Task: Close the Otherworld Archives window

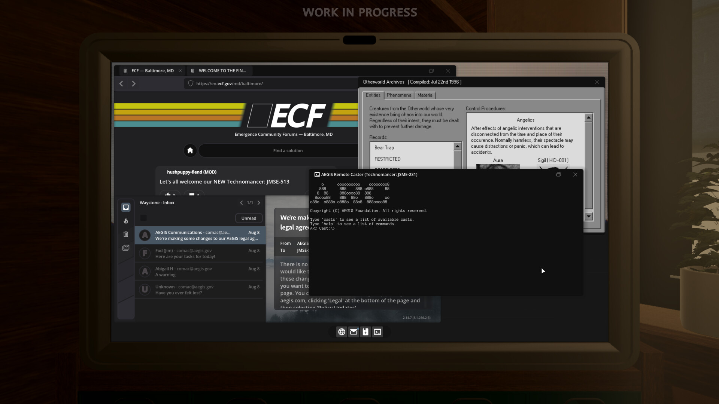Action: [x=597, y=82]
